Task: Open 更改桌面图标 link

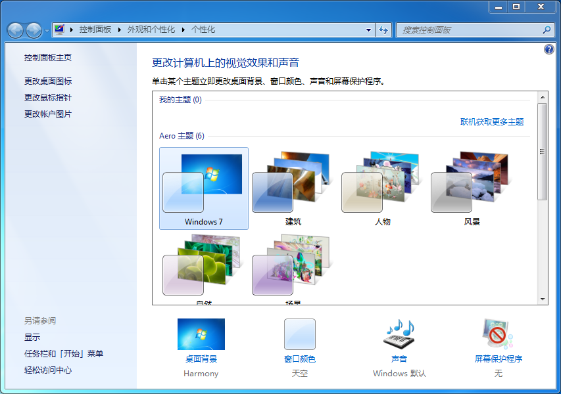Action: click(48, 81)
